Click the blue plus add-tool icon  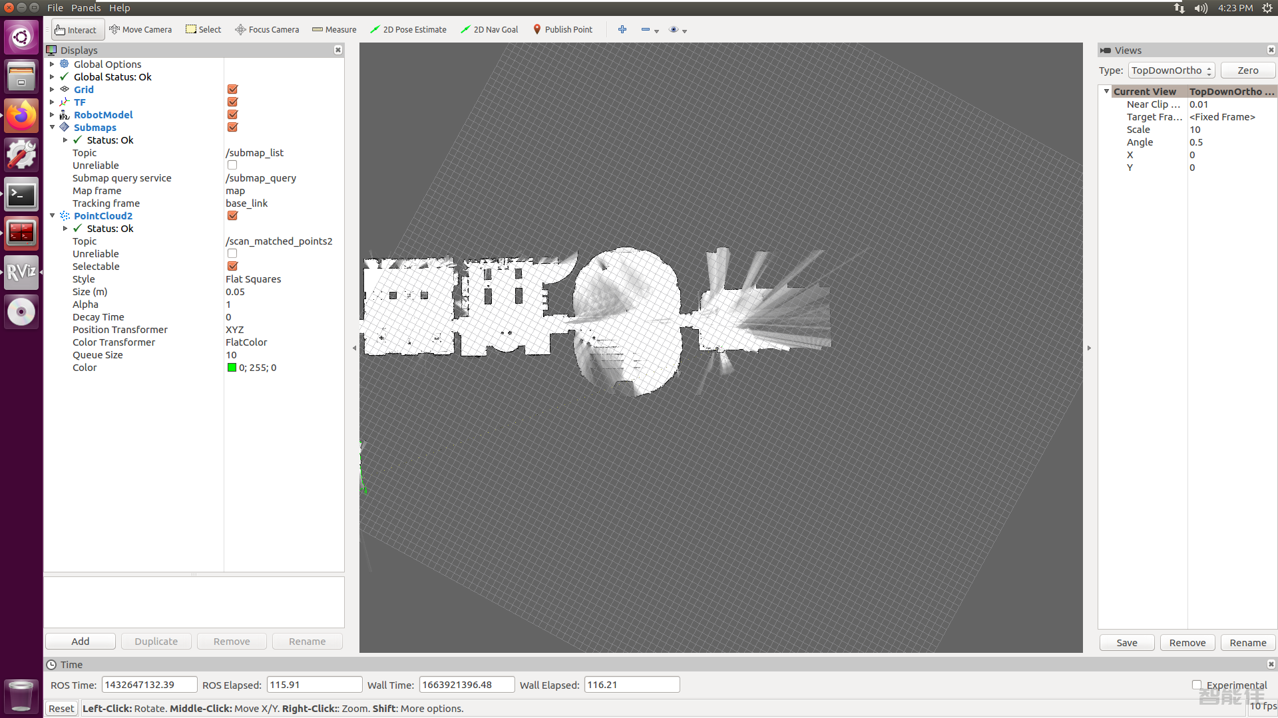point(622,29)
